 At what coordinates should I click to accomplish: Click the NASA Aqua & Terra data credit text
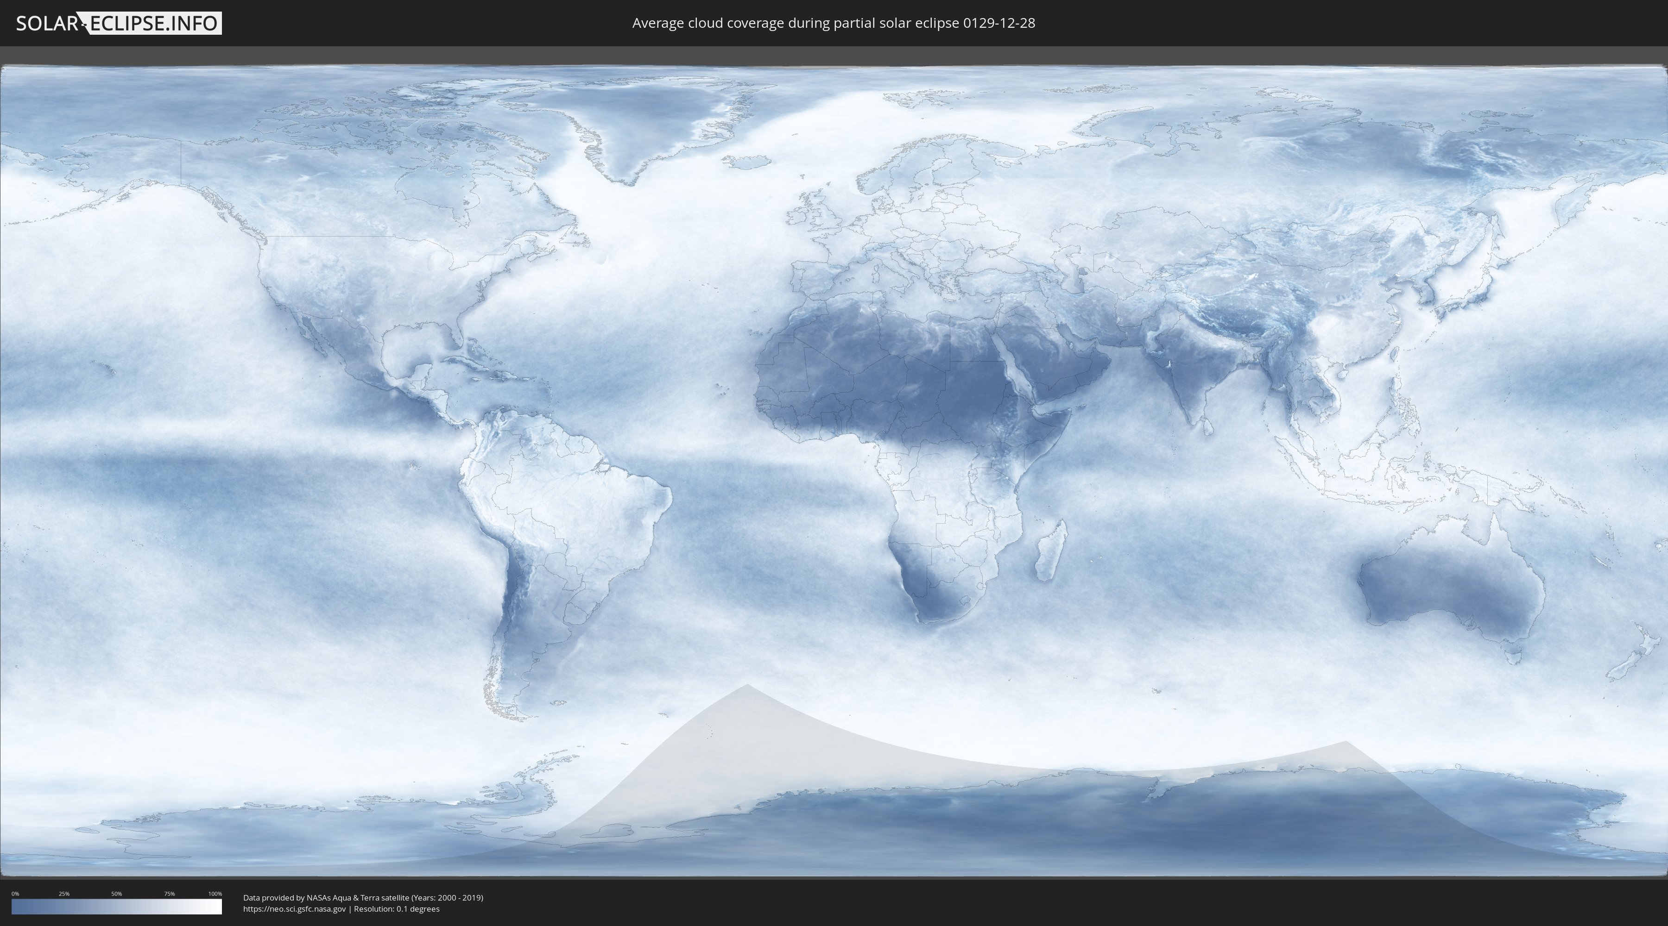363,898
